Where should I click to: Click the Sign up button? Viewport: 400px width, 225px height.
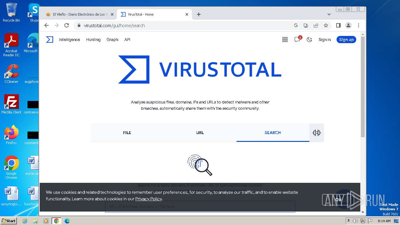coord(346,40)
